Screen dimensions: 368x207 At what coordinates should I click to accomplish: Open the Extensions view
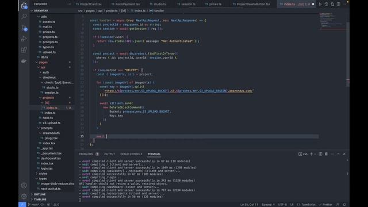point(24,50)
